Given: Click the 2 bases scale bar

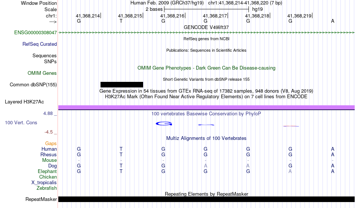Looking at the screenshot, I should coord(206,9).
